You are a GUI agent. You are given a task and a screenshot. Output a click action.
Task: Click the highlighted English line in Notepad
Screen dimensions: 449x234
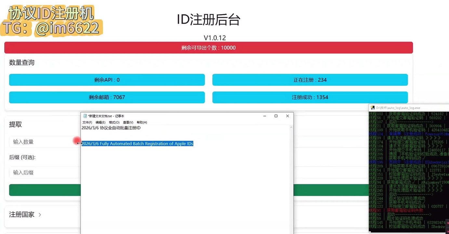pyautogui.click(x=137, y=144)
